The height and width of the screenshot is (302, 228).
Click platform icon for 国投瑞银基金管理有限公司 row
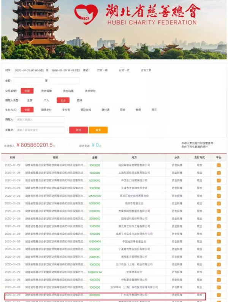(218, 165)
